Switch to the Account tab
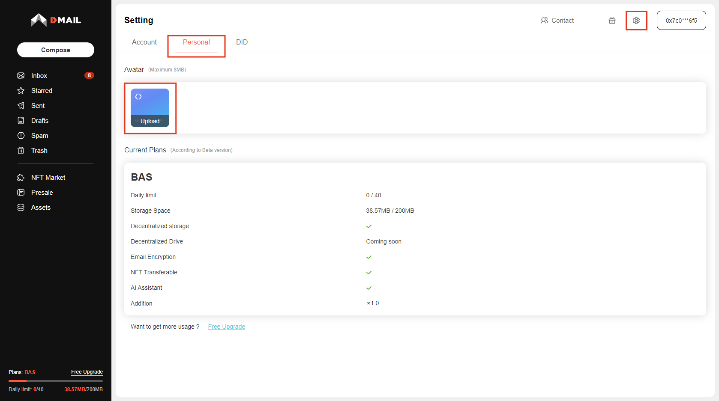This screenshot has height=401, width=719. (x=144, y=42)
